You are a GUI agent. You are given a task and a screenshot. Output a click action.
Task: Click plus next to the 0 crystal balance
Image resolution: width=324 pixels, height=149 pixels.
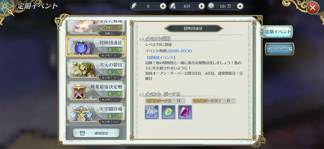163,6
